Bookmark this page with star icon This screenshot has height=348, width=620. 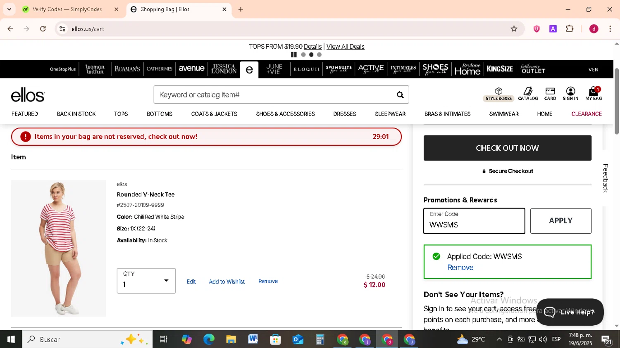point(514,29)
